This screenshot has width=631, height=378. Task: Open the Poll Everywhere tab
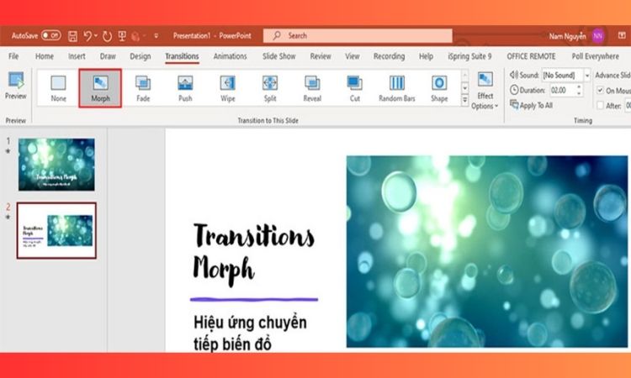click(x=595, y=56)
